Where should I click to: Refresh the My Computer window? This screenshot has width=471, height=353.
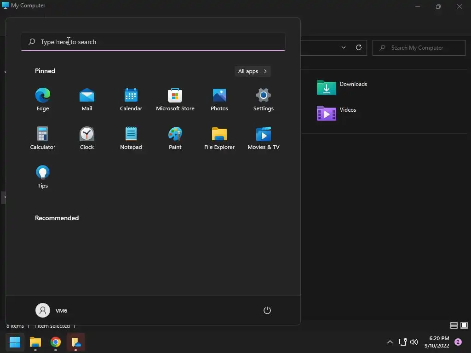coord(359,47)
